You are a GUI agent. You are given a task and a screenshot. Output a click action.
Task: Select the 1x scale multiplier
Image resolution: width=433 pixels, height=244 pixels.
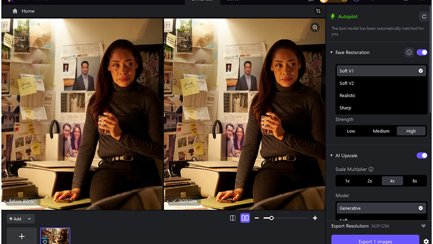[347, 181]
